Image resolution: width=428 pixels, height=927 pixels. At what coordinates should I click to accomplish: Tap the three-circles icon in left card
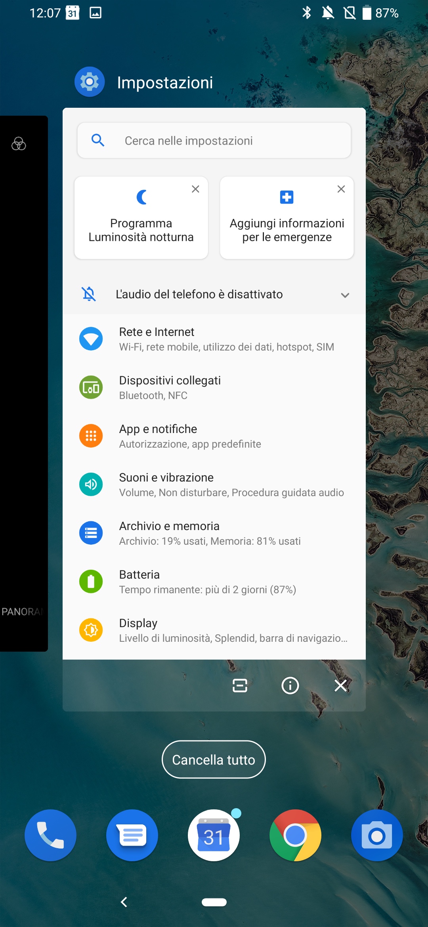point(19,143)
